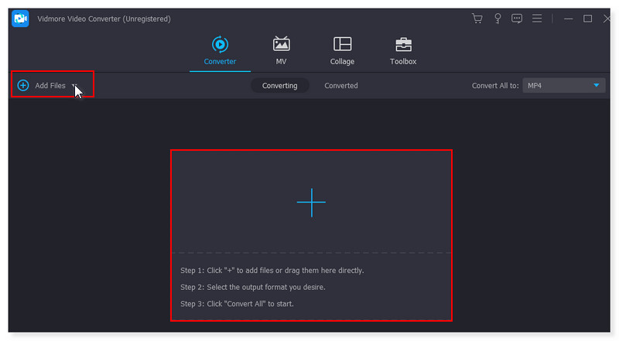Open the MP4 output format dropdown
The height and width of the screenshot is (341, 619).
click(563, 86)
